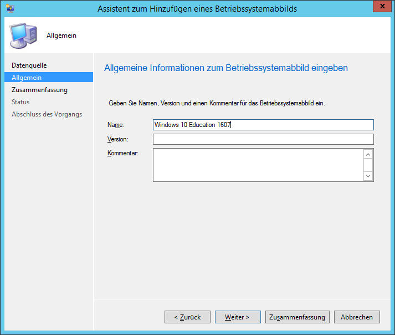Click the Status step in the sidebar
395x335 pixels.
(x=20, y=102)
